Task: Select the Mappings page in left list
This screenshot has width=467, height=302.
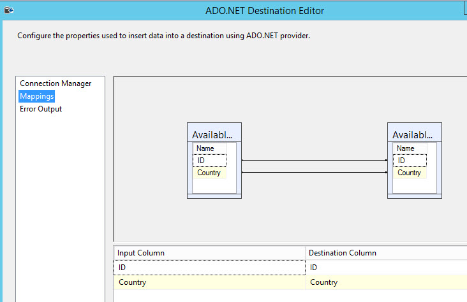Action: tap(36, 96)
